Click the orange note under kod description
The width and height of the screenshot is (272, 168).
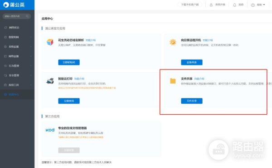[81, 137]
